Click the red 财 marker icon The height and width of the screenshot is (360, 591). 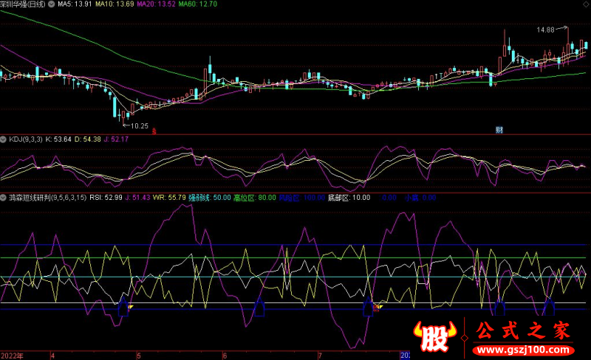(499, 131)
